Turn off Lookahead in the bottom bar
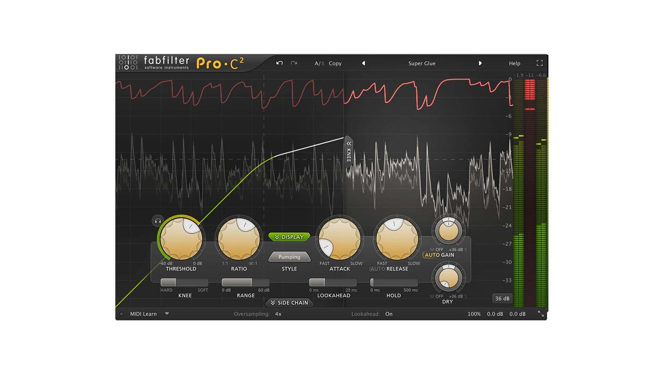Screen dimensions: 665x367 point(389,314)
